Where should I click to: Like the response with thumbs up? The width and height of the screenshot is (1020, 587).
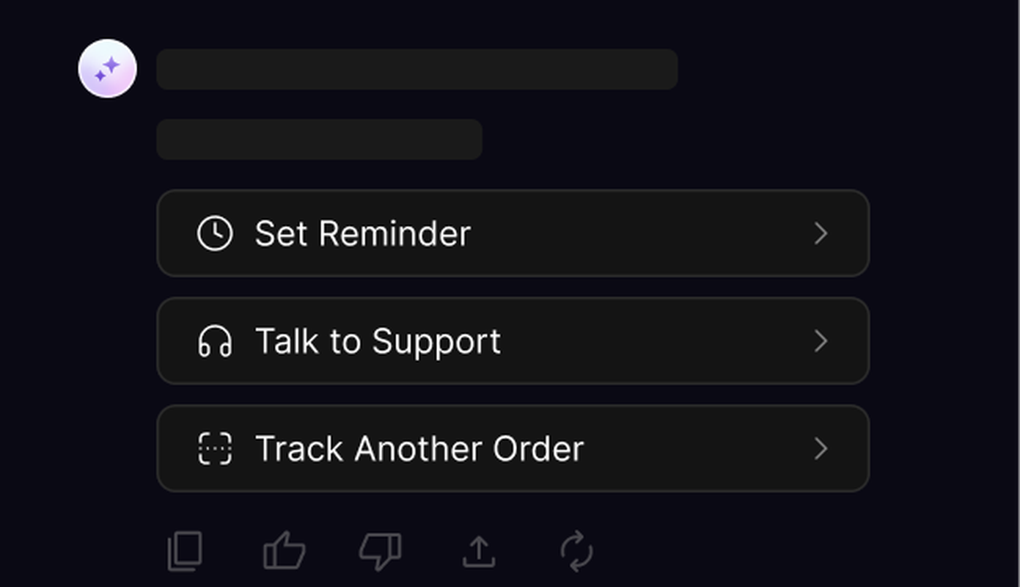pos(284,551)
